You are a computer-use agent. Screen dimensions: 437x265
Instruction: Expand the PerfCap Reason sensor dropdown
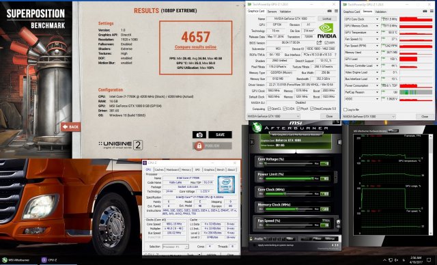pos(377,92)
